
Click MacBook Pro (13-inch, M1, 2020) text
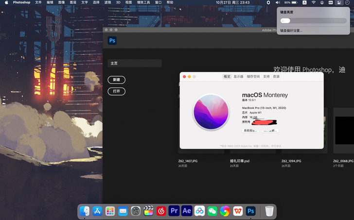pos(264,108)
